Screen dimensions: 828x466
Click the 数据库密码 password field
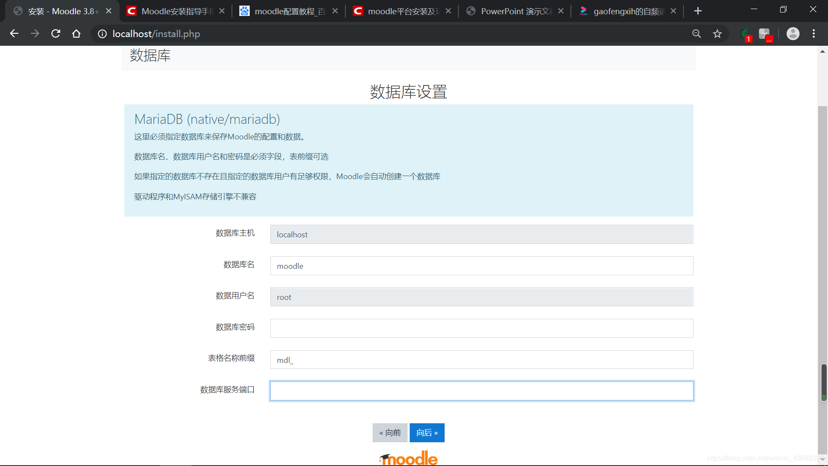pyautogui.click(x=481, y=328)
